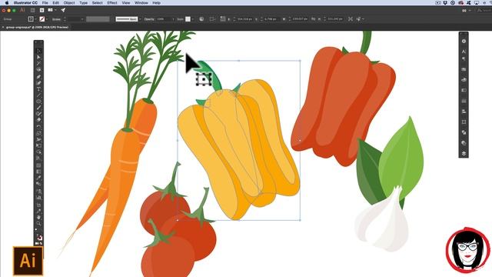Open the File menu
492x277 pixels.
tap(45, 3)
